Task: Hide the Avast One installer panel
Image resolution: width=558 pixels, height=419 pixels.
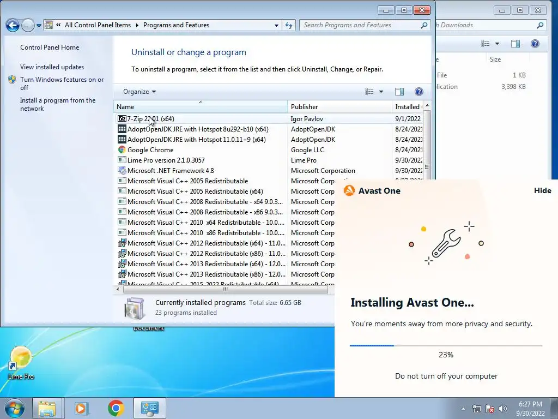Action: pos(542,190)
